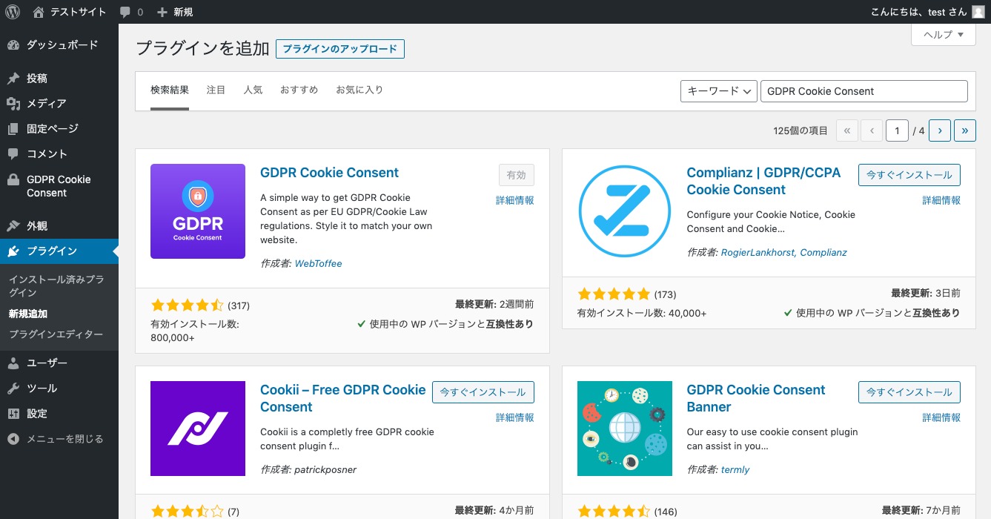The image size is (991, 519).
Task: Open author link patrickposner
Action: point(326,469)
